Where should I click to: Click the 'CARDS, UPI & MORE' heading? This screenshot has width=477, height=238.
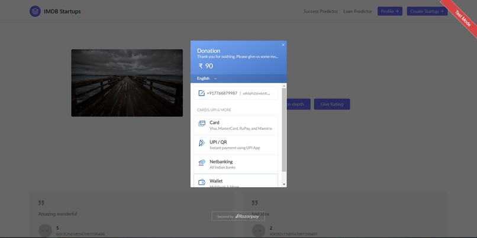click(214, 110)
